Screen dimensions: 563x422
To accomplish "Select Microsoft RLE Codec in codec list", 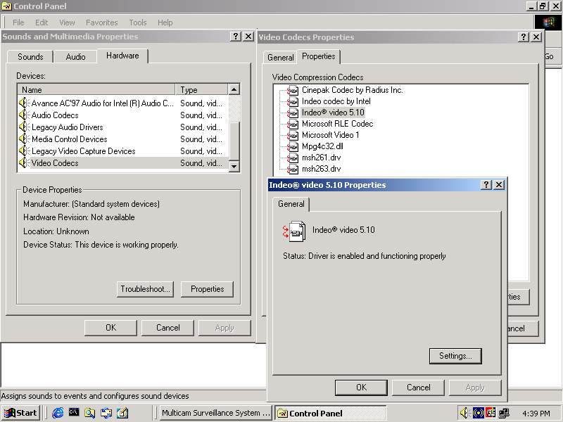I will tap(338, 124).
